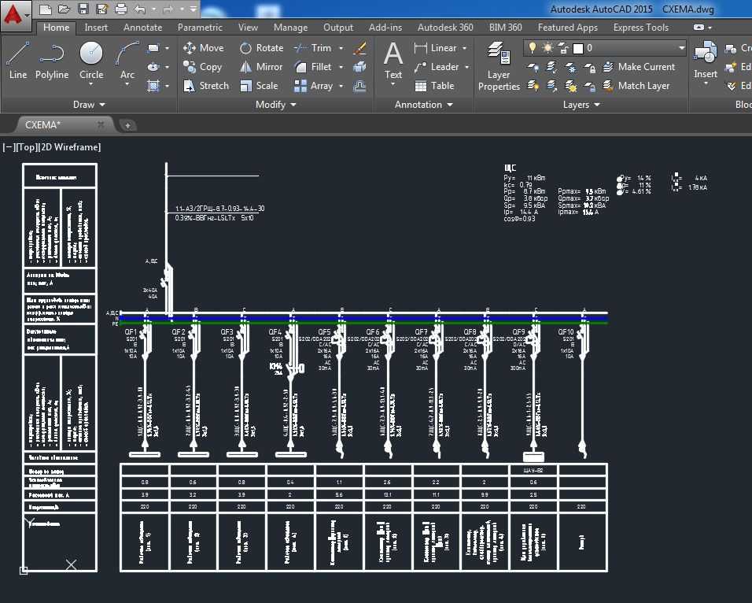Screen dimensions: 752x603
Task: Toggle layer freeze sun icon
Action: (x=547, y=48)
